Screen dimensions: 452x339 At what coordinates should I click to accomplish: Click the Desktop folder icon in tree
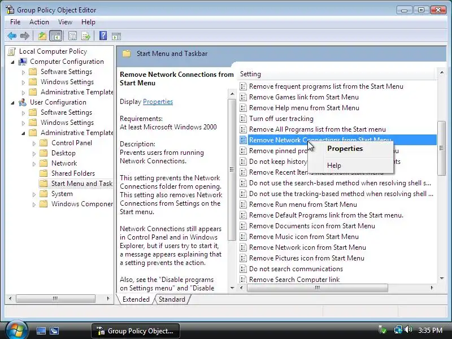pos(44,153)
